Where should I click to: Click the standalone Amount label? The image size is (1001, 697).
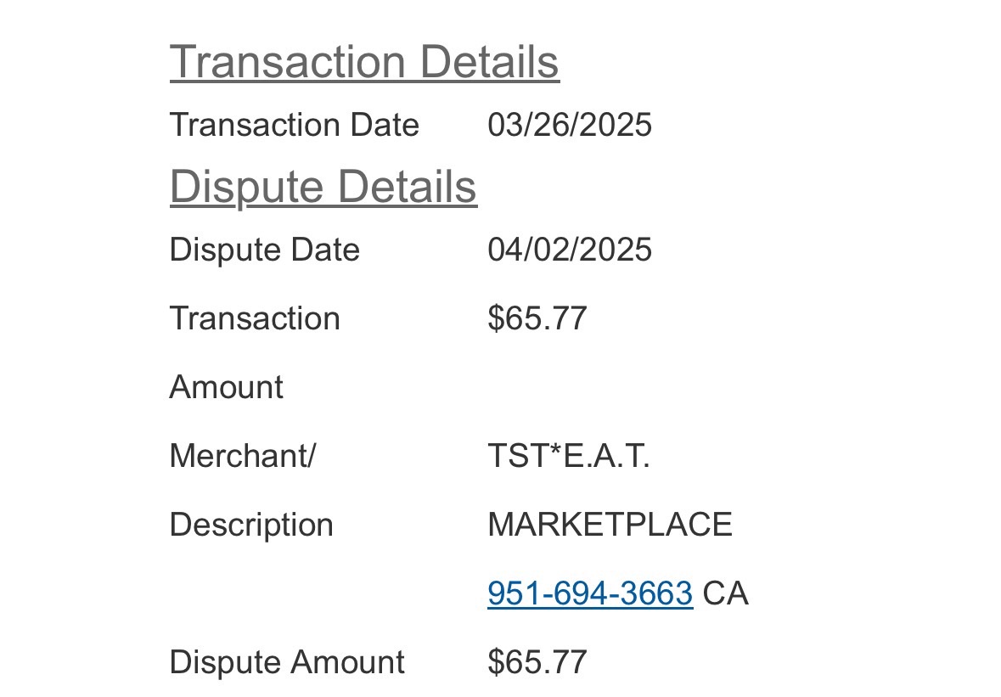coord(226,387)
